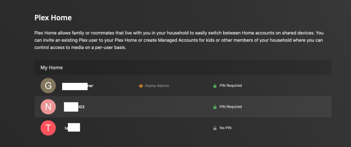
Task: Click PIN Required text in the N user row
Action: click(x=230, y=107)
